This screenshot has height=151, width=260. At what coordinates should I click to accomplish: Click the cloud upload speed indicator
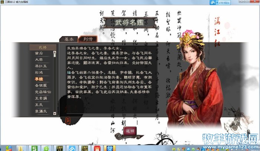[220, 3]
